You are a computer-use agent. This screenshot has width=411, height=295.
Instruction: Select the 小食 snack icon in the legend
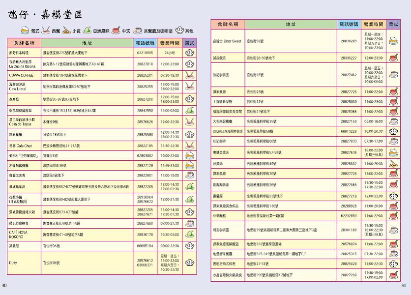tap(66, 30)
